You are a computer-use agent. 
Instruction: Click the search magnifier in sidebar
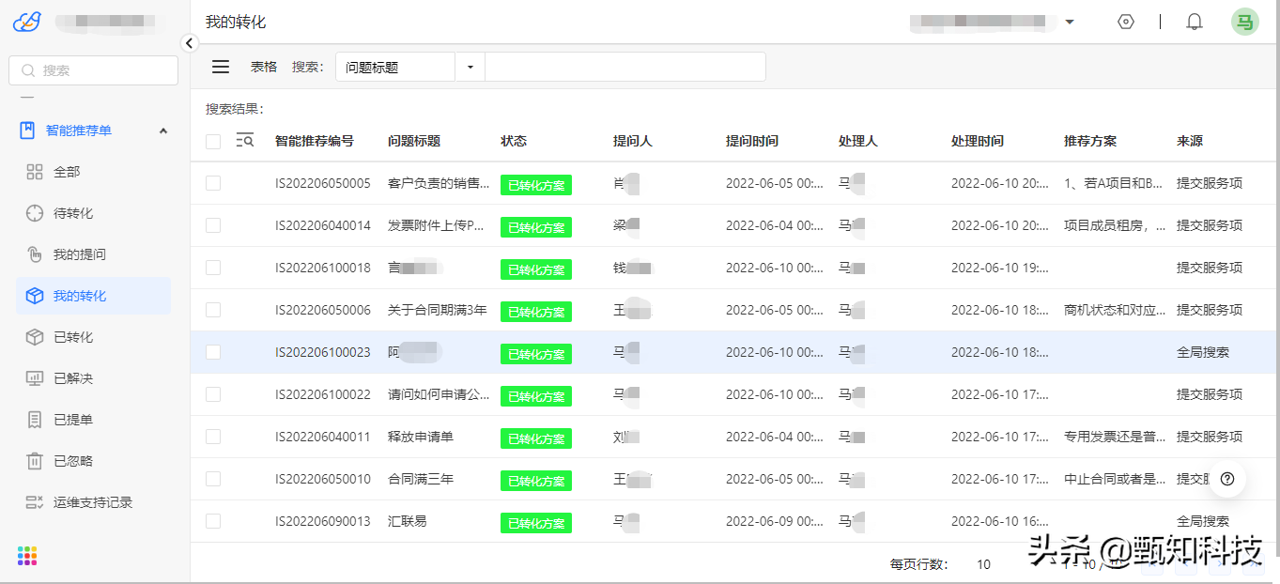click(28, 70)
